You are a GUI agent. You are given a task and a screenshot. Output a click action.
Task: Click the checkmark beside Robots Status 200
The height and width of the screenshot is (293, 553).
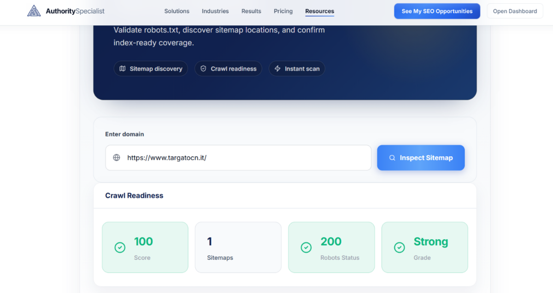click(306, 248)
